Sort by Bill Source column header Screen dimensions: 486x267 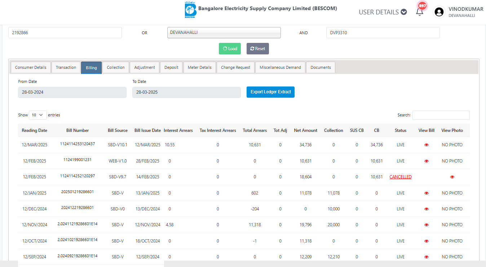pyautogui.click(x=118, y=130)
